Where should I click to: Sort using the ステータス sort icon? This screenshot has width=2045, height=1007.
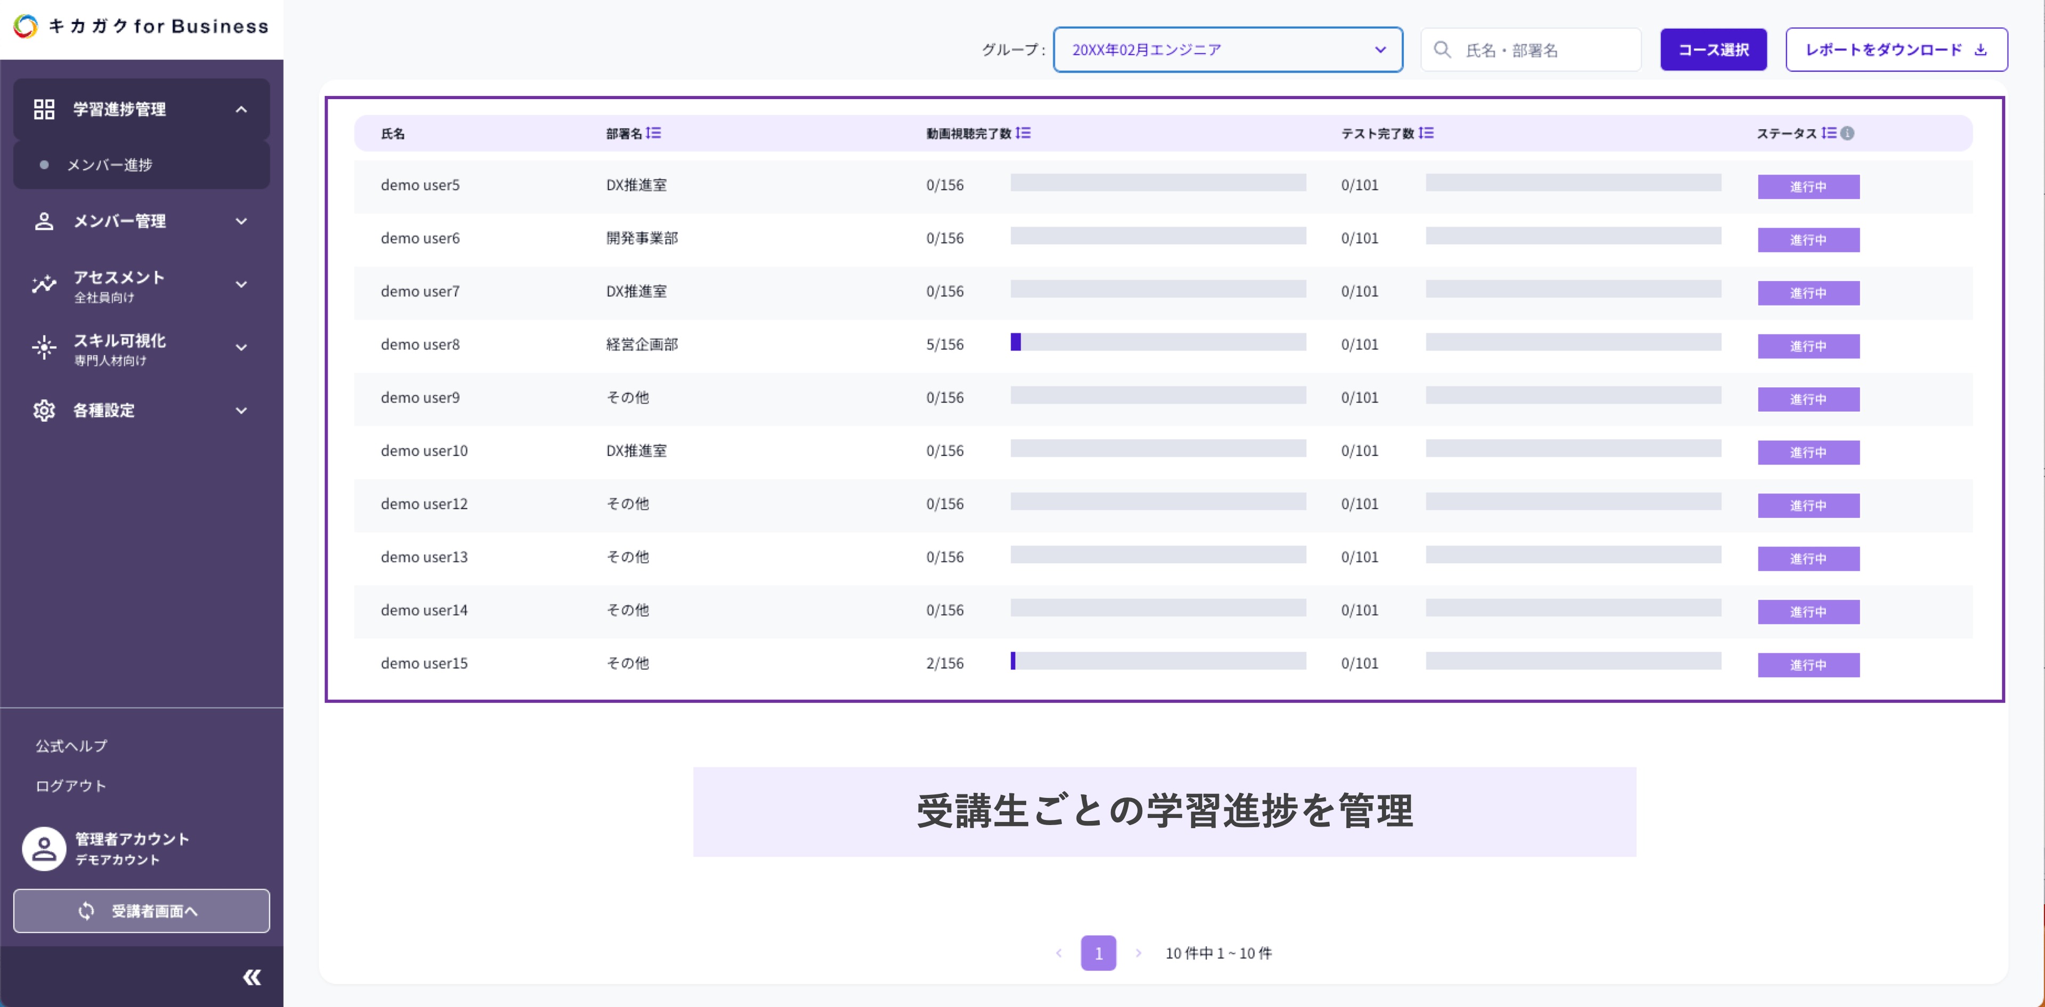pos(1828,133)
